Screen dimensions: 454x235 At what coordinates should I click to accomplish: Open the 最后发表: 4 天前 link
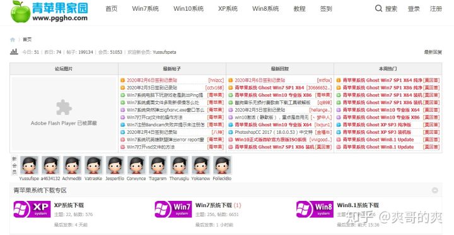tap(71, 224)
